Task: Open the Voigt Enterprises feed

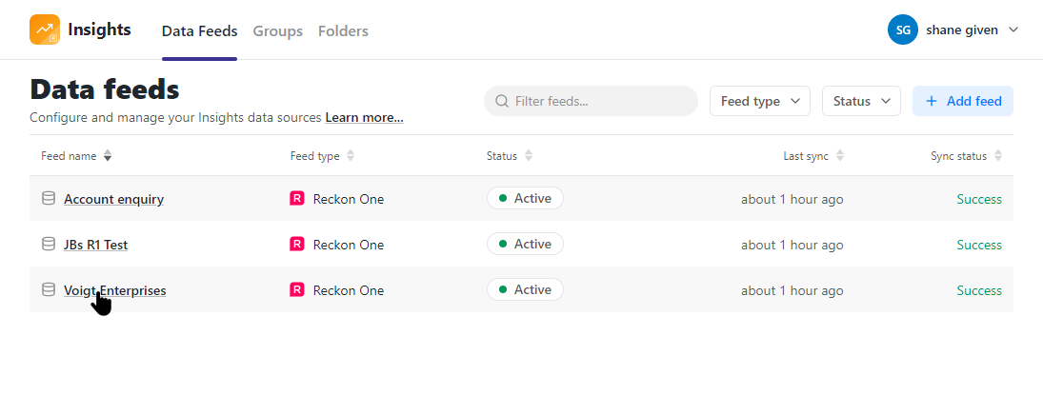Action: click(x=115, y=290)
